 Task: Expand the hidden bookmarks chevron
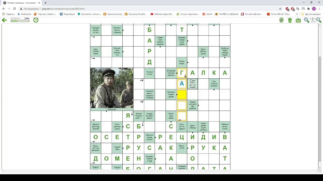[x=297, y=14]
